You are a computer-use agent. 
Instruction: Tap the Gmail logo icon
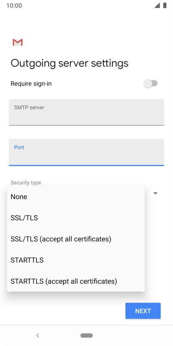17,42
